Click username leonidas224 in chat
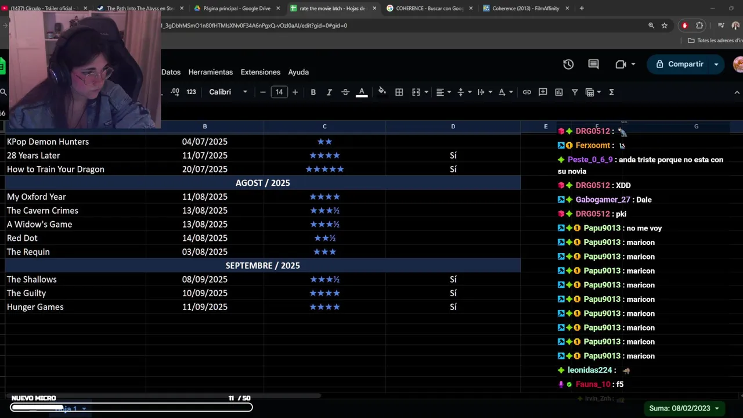Image resolution: width=743 pixels, height=418 pixels. click(x=590, y=370)
